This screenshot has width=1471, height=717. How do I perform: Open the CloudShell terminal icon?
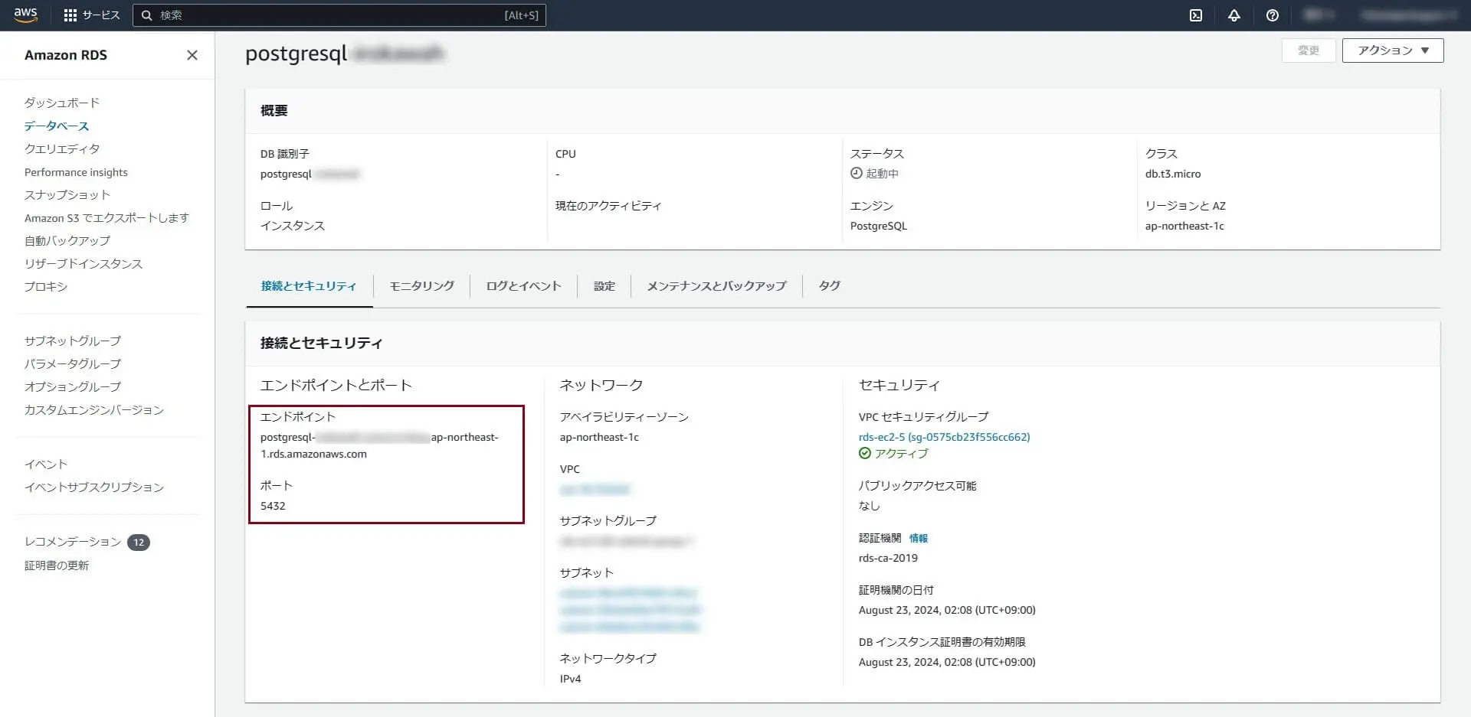pos(1195,15)
